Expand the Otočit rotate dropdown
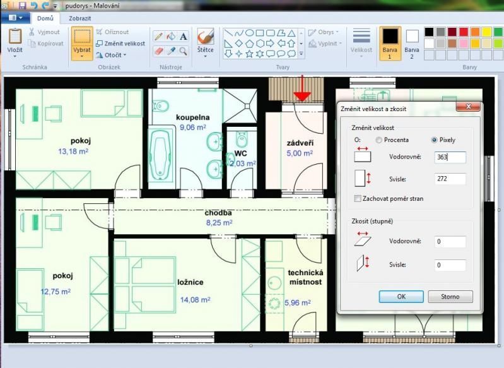The width and height of the screenshot is (504, 368). (112, 55)
